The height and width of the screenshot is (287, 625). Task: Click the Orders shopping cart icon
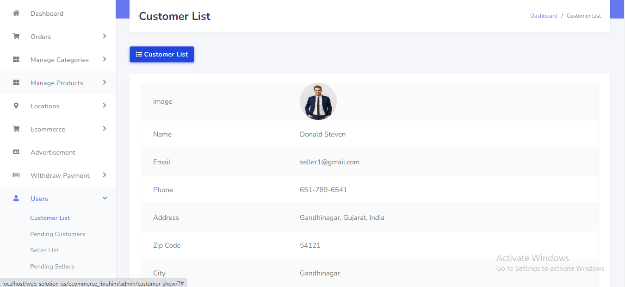click(x=16, y=37)
